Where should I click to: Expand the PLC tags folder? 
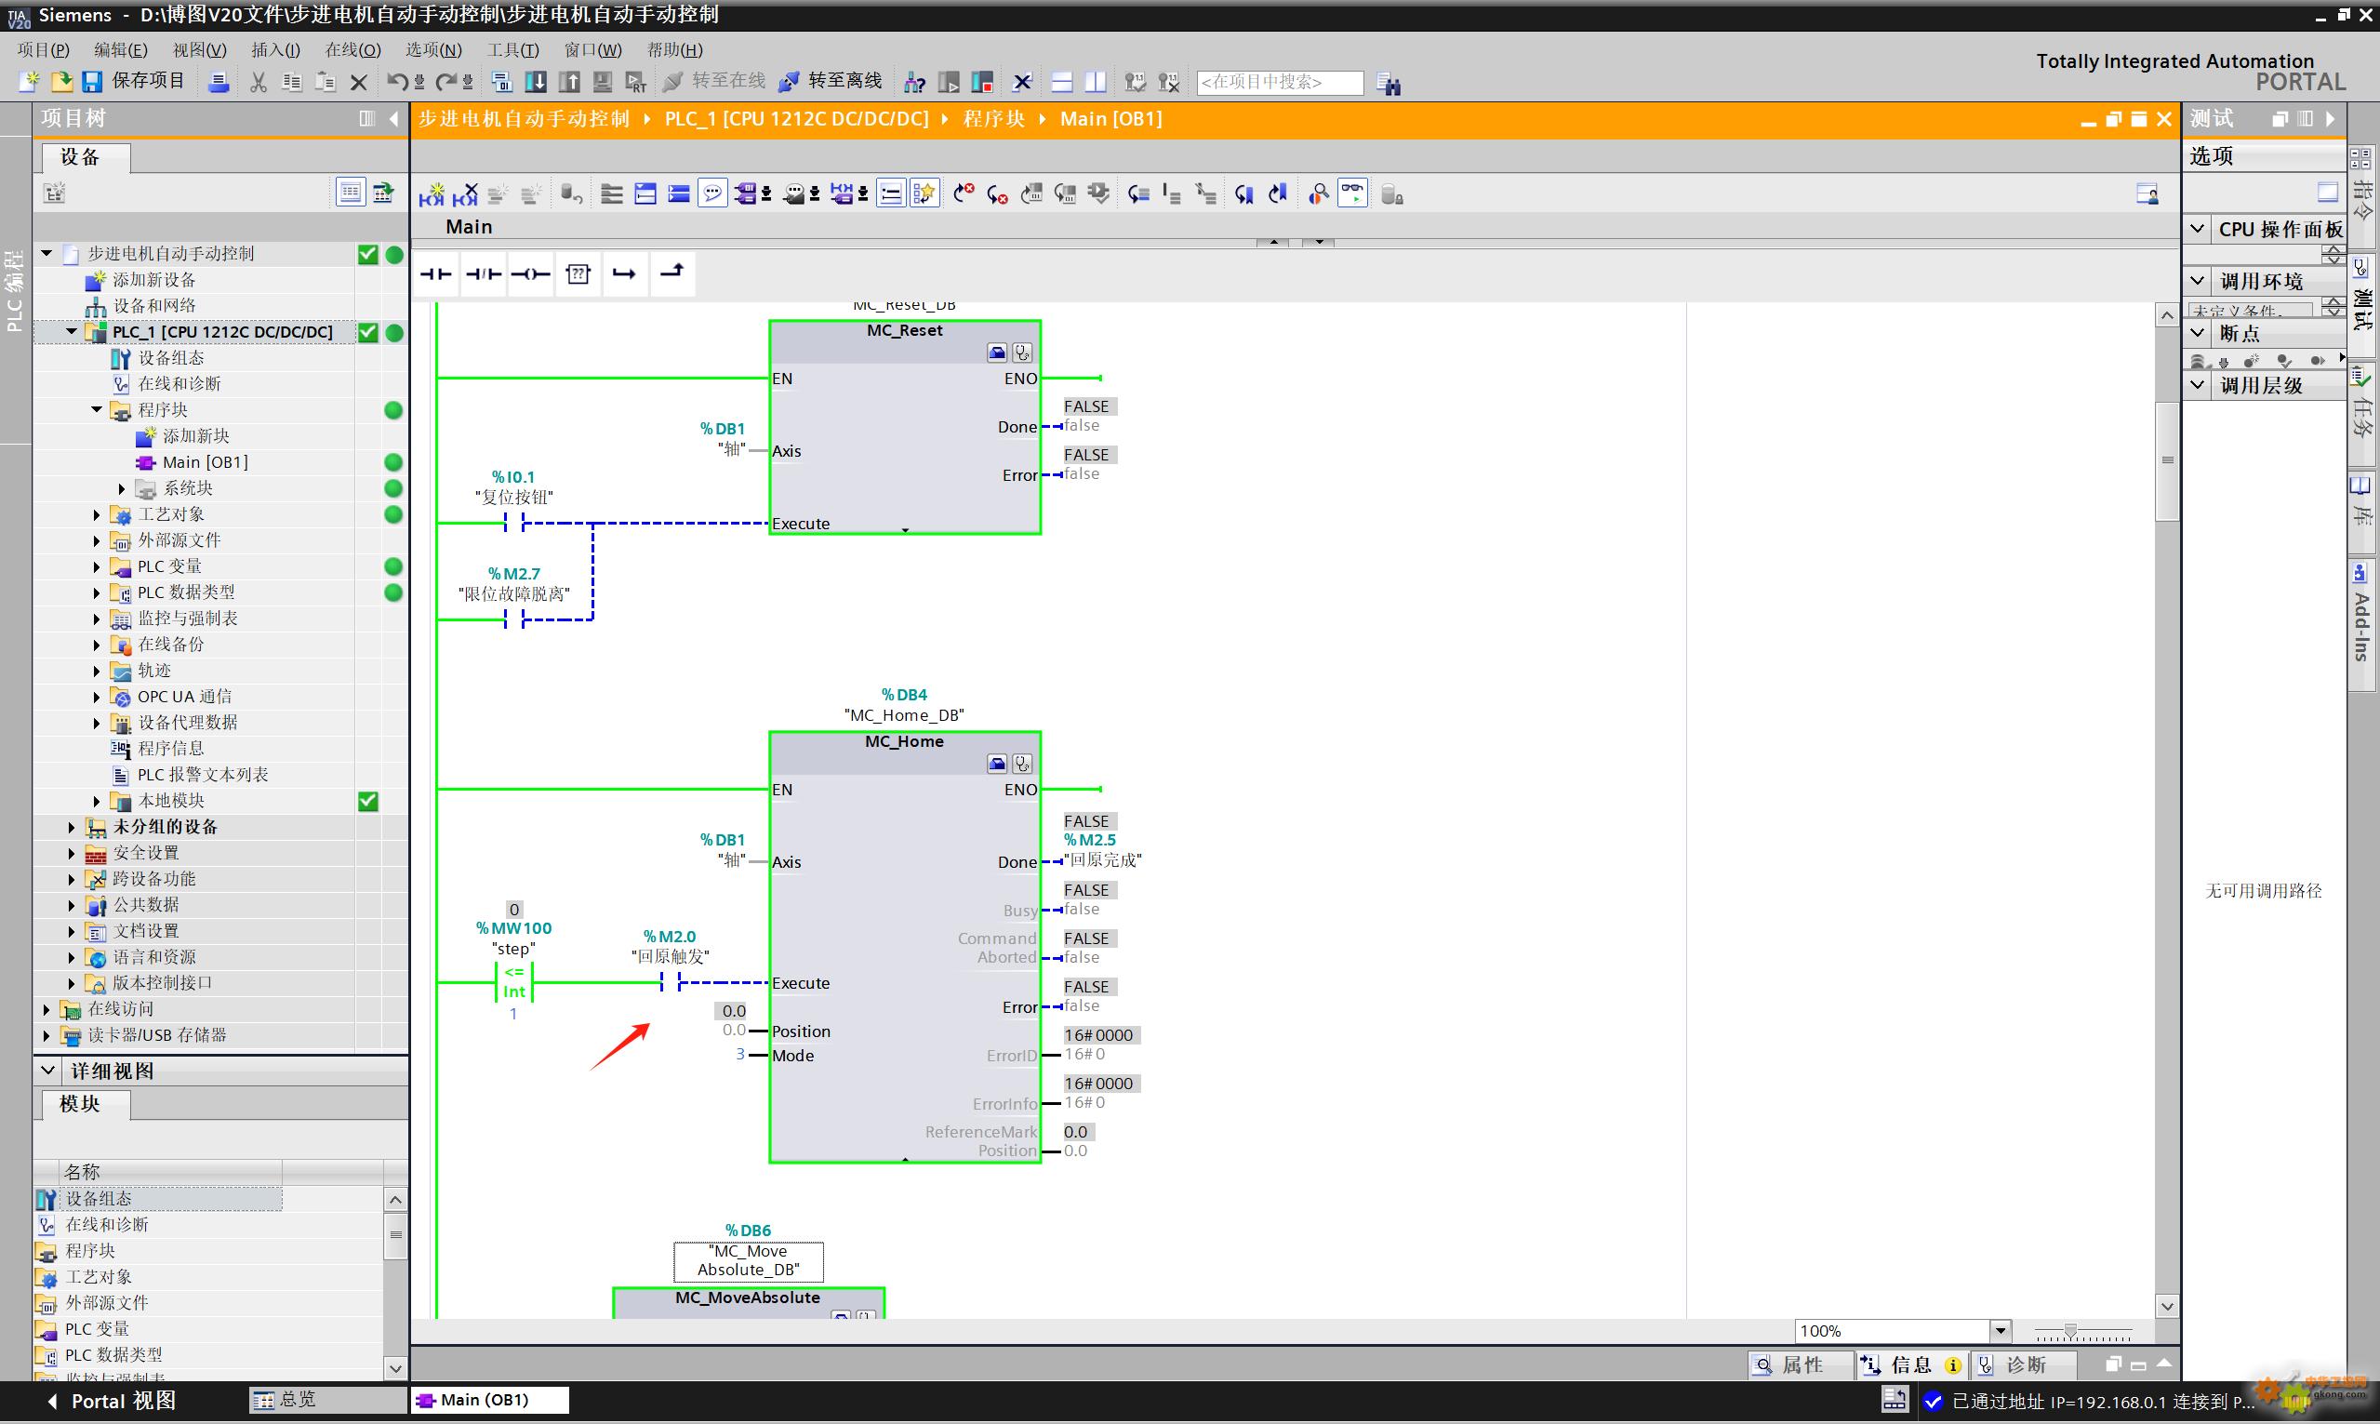pyautogui.click(x=96, y=566)
